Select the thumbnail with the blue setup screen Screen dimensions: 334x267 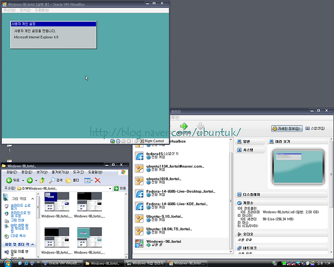(x=57, y=202)
